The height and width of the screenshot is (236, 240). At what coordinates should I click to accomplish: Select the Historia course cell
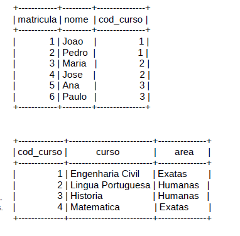[87, 196]
